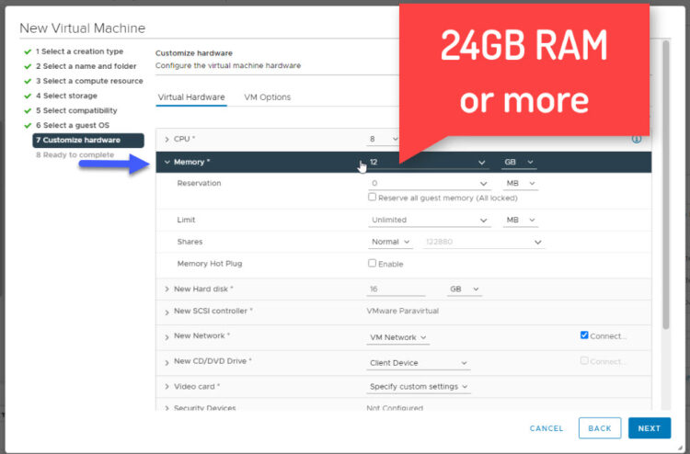Expand the Video card row
Screen dimensions: 690x454
[x=167, y=387]
